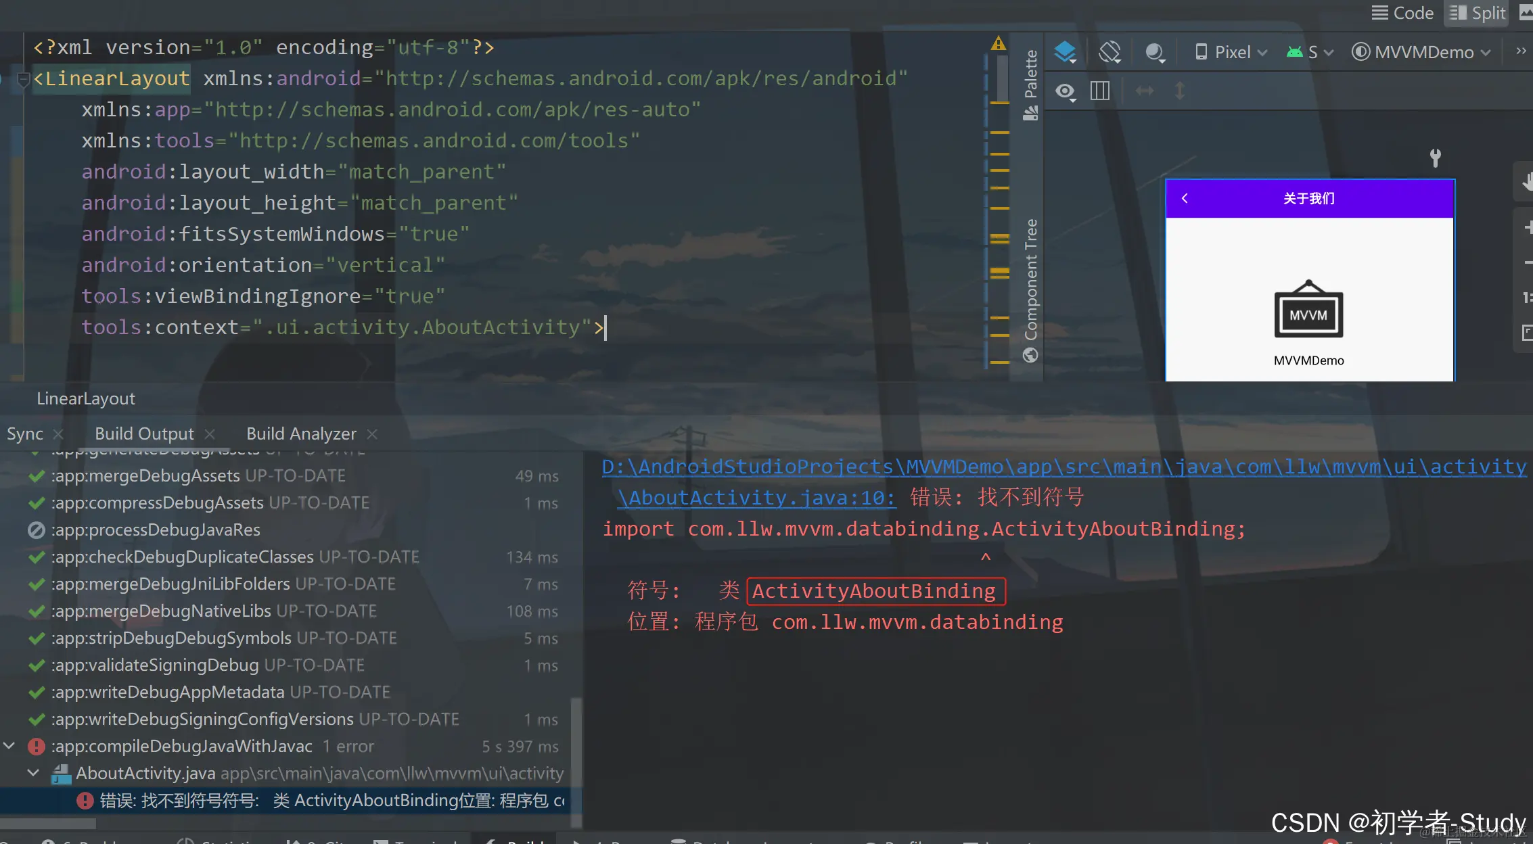Image resolution: width=1533 pixels, height=844 pixels.
Task: Open the design surface layers selector
Action: 1065,52
